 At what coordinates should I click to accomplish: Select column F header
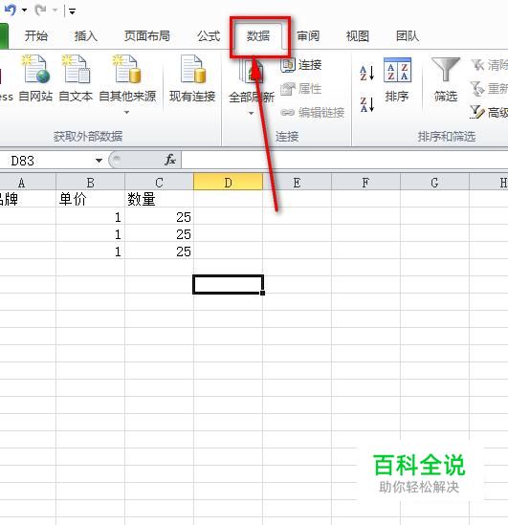tap(365, 183)
